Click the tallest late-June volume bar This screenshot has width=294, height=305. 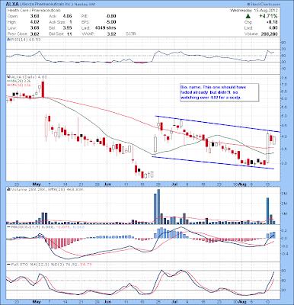coord(158,207)
